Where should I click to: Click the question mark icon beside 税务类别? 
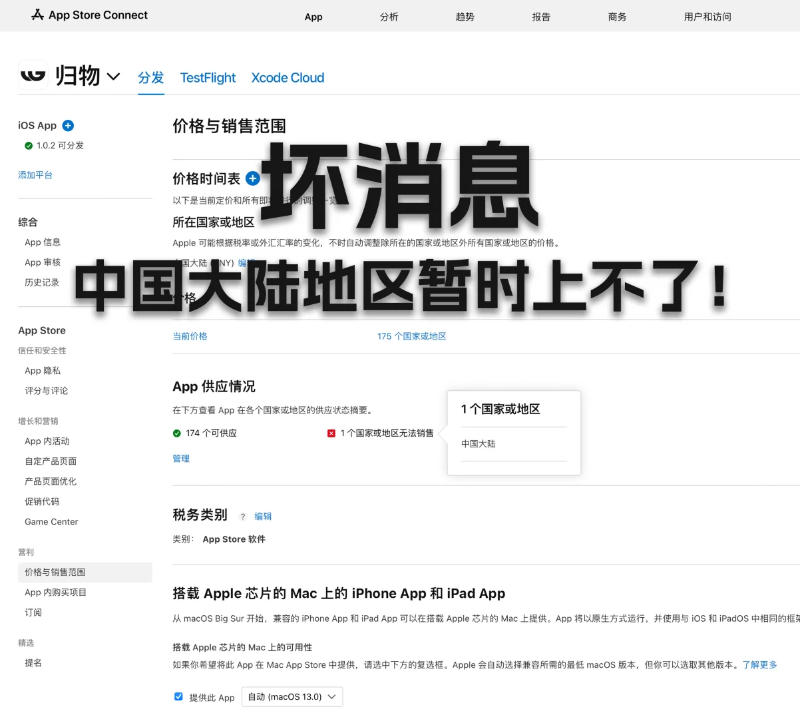pyautogui.click(x=242, y=516)
